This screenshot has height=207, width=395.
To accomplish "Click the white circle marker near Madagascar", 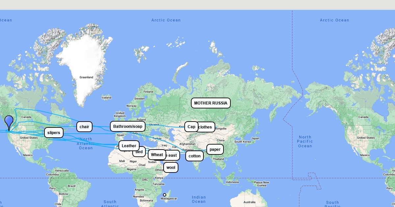I will 165,195.
